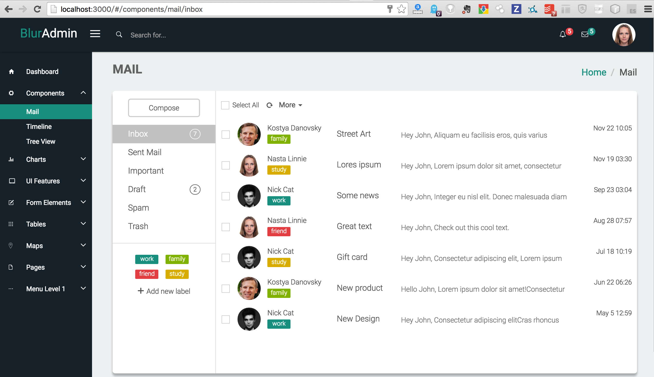Open the Timeline sidebar item
The height and width of the screenshot is (377, 654).
(x=39, y=127)
